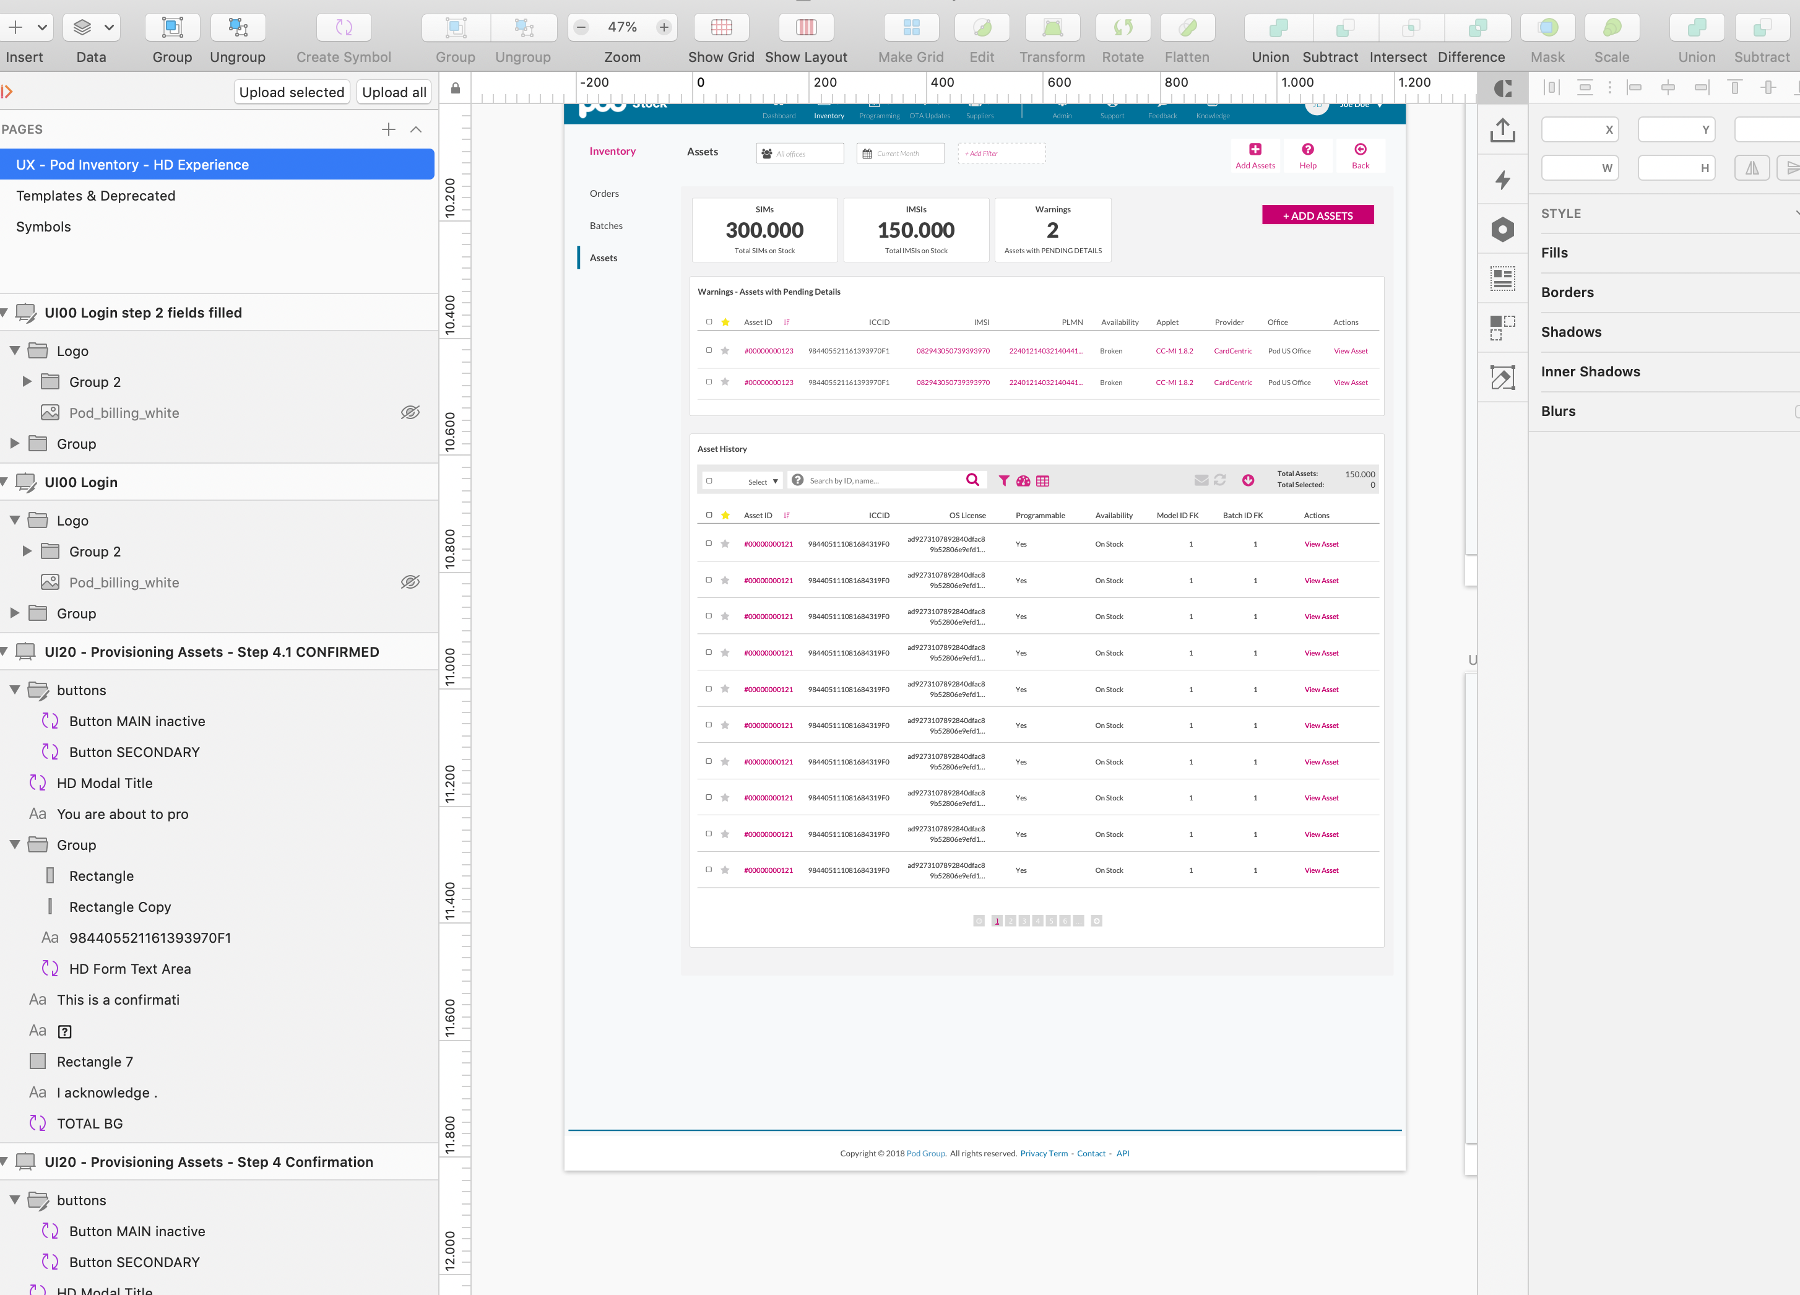Click the Create Symbol icon

click(343, 28)
